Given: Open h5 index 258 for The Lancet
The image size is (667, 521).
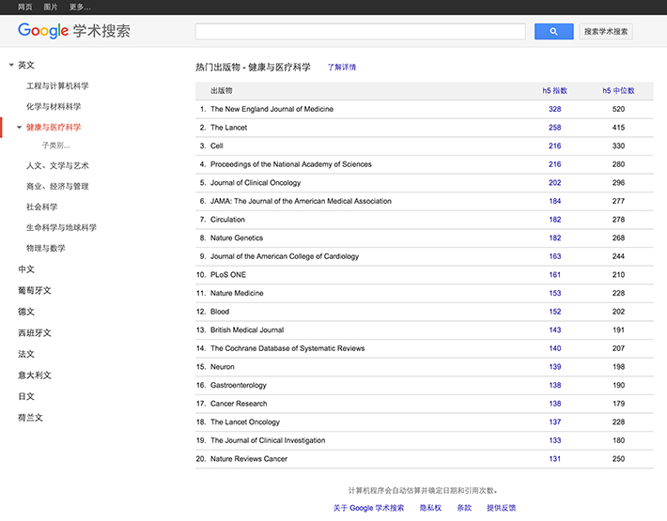Looking at the screenshot, I should [554, 128].
